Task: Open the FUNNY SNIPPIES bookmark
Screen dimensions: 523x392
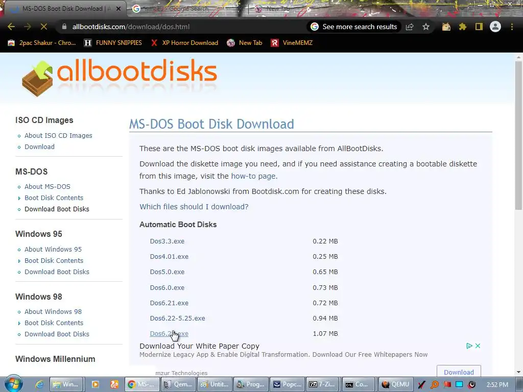Action: [x=113, y=43]
